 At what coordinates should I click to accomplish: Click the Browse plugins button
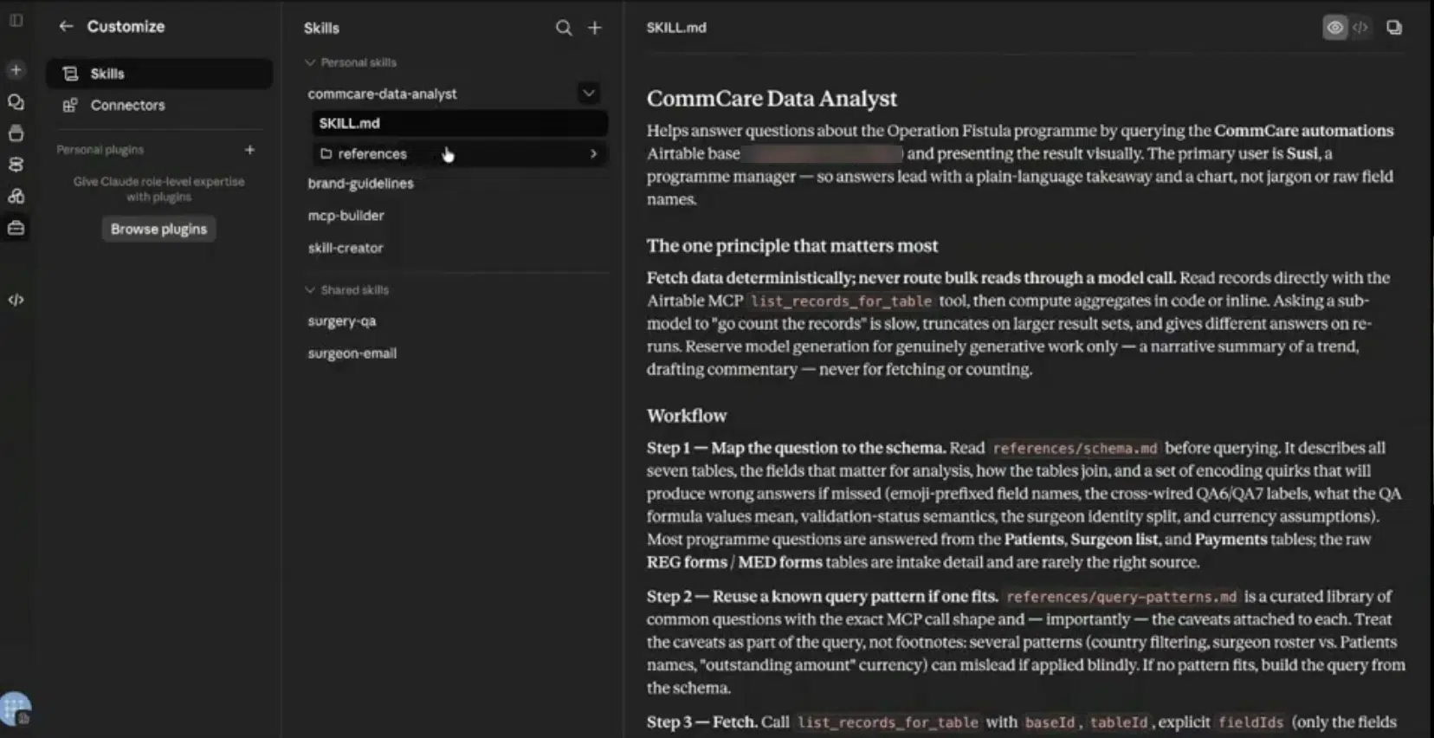tap(158, 229)
